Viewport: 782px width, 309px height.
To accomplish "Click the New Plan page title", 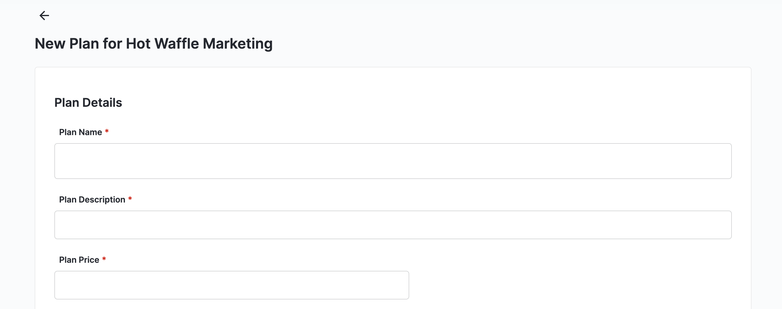I will (x=154, y=43).
